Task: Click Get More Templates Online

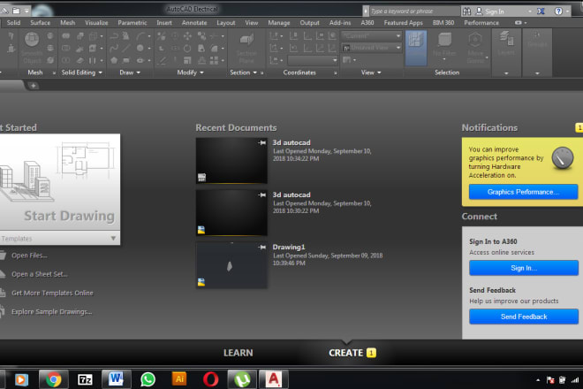Action: pyautogui.click(x=52, y=293)
